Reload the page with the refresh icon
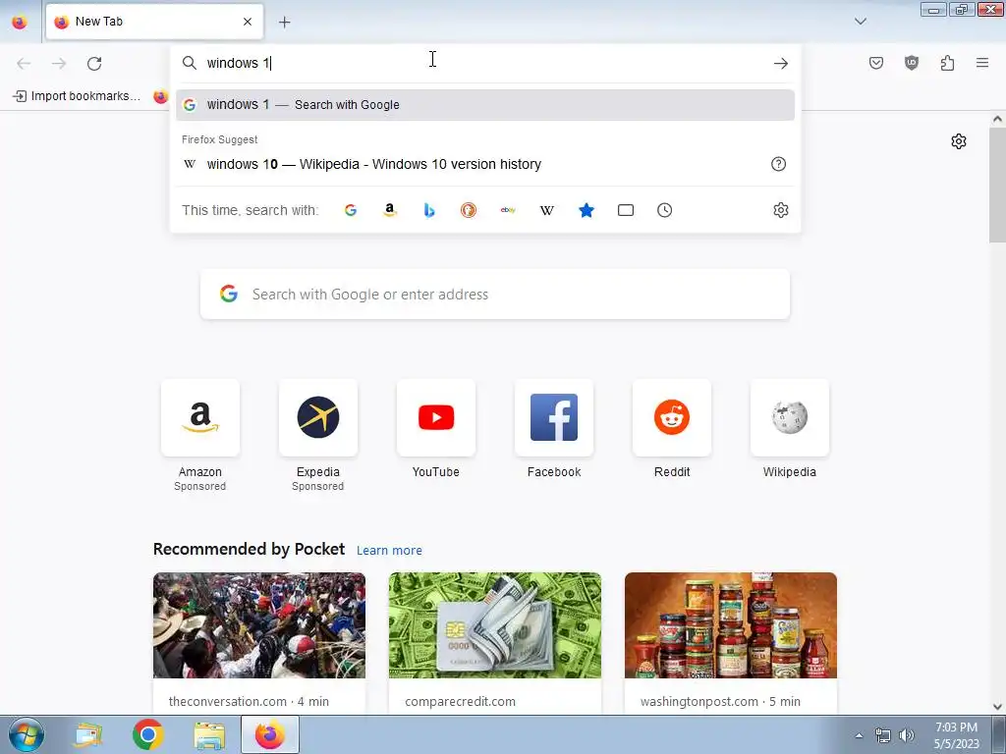 tap(94, 64)
